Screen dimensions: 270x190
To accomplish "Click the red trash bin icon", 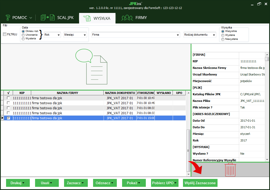I will tap(230, 170).
